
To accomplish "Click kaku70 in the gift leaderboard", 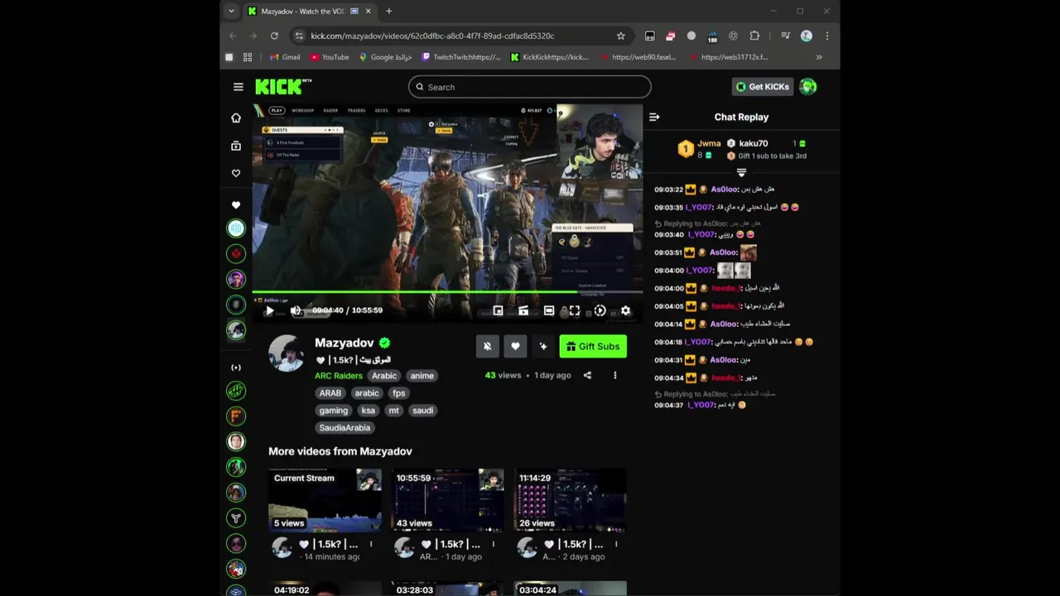I will (753, 143).
